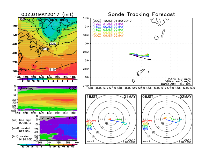
Task: Click the black landing dot at the track's east end
Action: point(150,60)
